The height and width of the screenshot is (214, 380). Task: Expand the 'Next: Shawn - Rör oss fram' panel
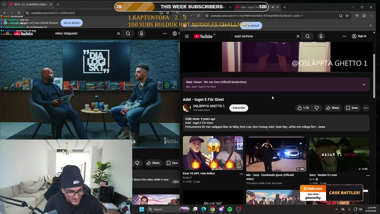pyautogui.click(x=364, y=84)
